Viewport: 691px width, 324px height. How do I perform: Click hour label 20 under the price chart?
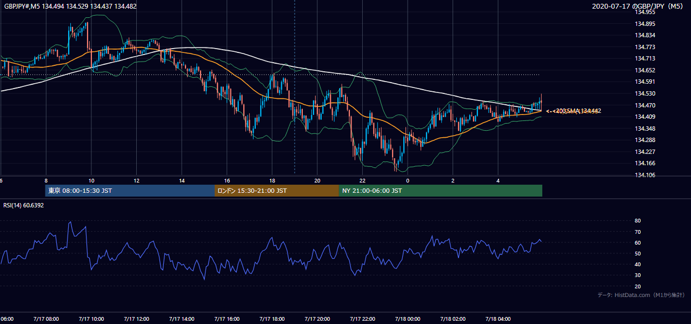(x=317, y=181)
